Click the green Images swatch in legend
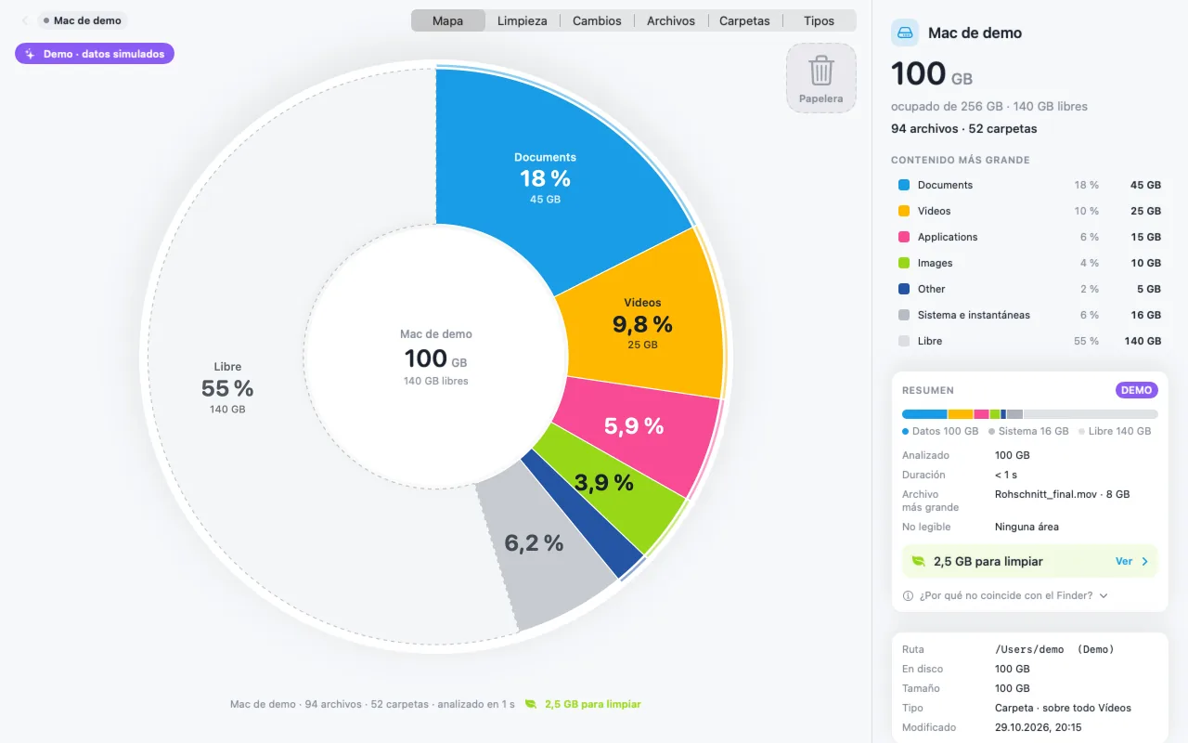The width and height of the screenshot is (1188, 743). point(904,263)
